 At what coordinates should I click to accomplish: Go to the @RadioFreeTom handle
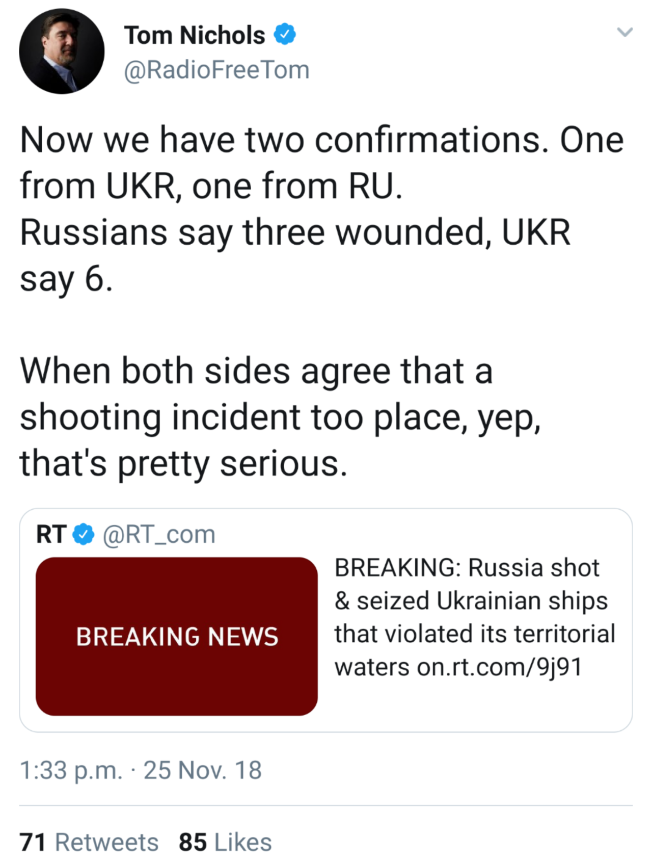click(x=216, y=70)
